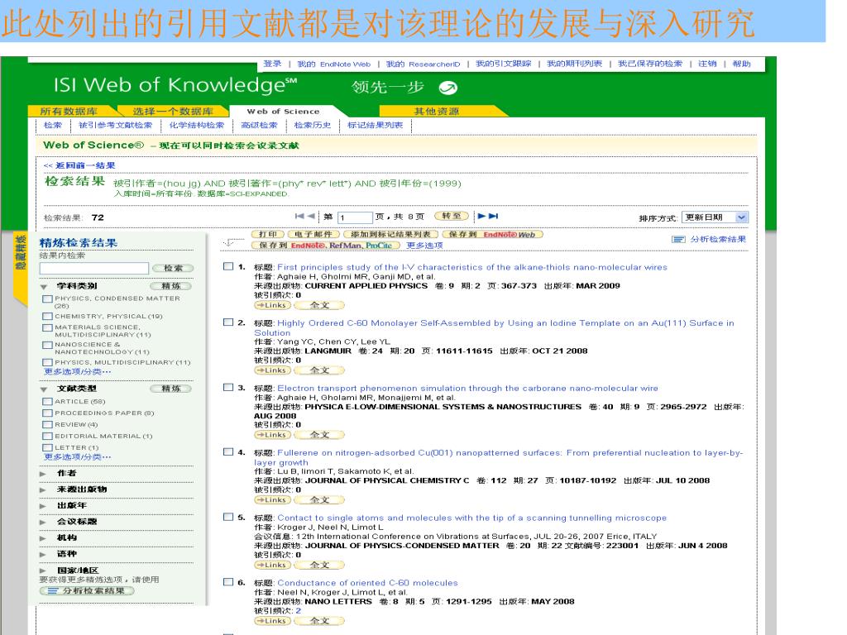847x635 pixels.
Task: Click 添加到标记结果列表 button
Action: click(x=391, y=234)
